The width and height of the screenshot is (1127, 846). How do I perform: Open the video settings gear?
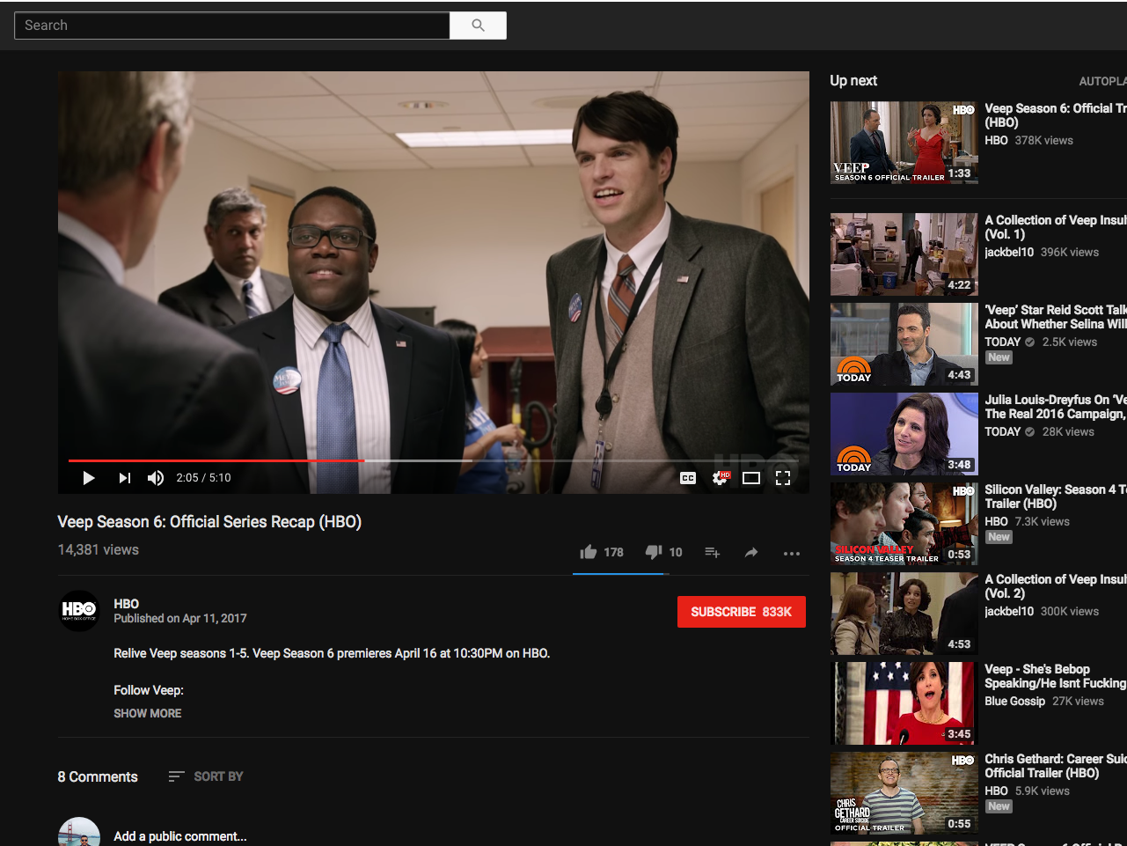[x=720, y=478]
